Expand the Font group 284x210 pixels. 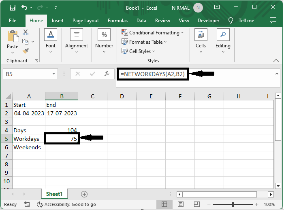(51, 41)
